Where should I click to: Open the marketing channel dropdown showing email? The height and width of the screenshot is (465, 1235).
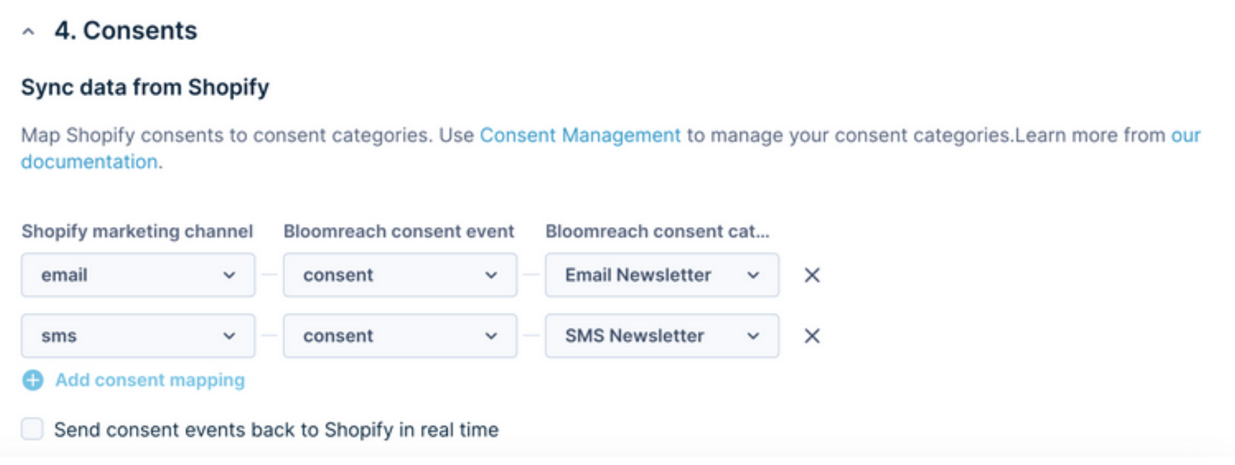(x=138, y=274)
